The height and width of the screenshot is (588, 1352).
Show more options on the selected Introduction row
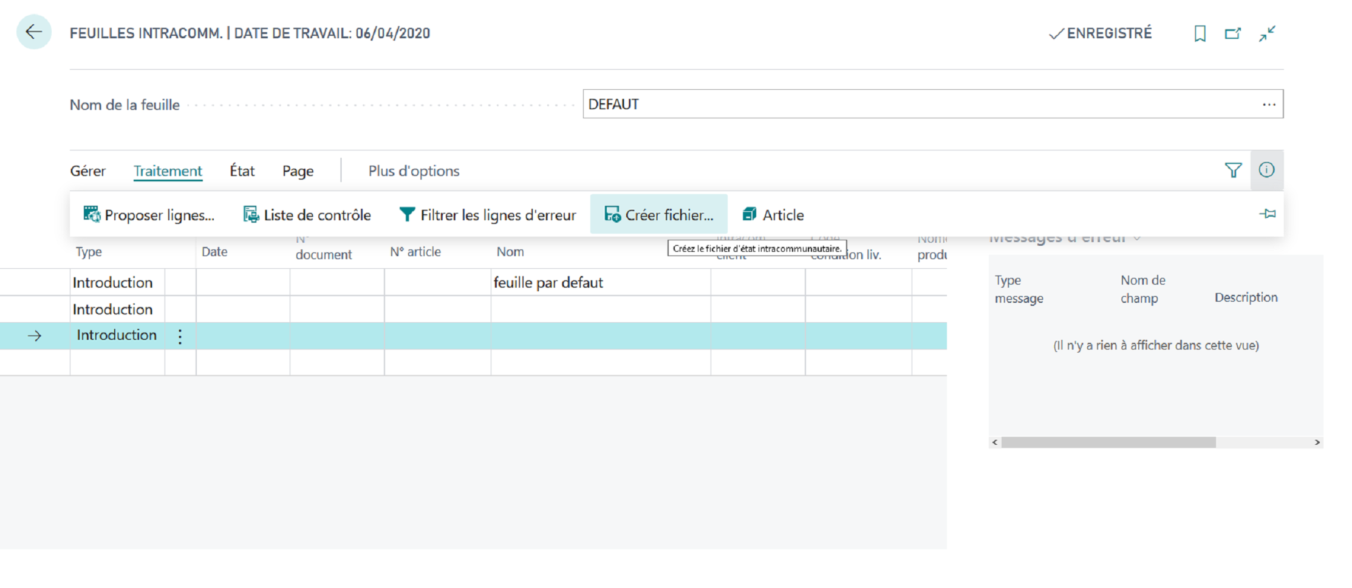click(x=180, y=336)
